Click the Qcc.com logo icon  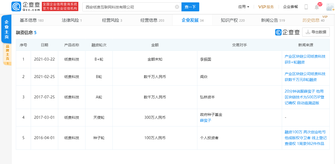[x=16, y=7]
